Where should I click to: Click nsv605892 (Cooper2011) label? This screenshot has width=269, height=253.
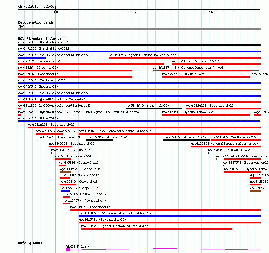90,207
